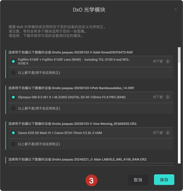
Task: Download the Canon EOS 5D Mark IV module icon
Action: coord(168,133)
